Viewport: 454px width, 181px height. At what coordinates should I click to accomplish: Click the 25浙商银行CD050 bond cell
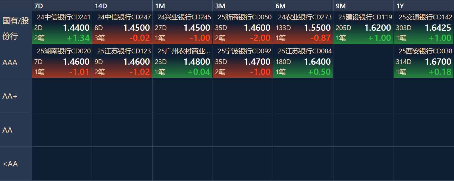(243, 28)
